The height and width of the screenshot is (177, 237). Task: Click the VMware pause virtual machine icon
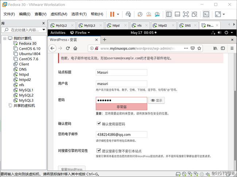pyautogui.click(x=112, y=14)
